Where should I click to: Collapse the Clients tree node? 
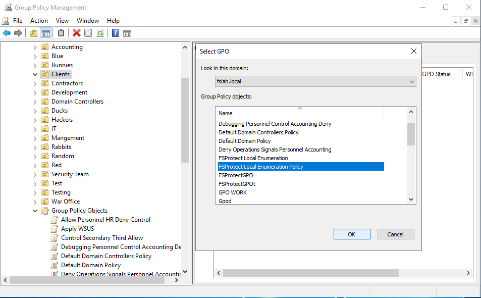[x=35, y=74]
